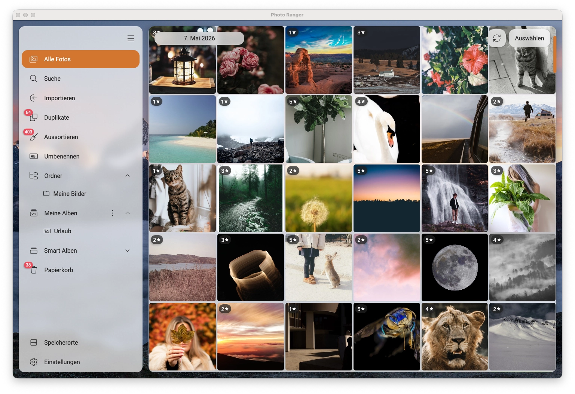The image size is (575, 394).
Task: Click the Aussortieren count badge 403
Action: [28, 132]
